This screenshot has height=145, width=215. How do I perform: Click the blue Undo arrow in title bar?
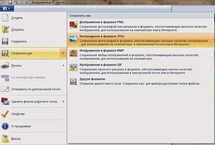pyautogui.click(x=16, y=2)
